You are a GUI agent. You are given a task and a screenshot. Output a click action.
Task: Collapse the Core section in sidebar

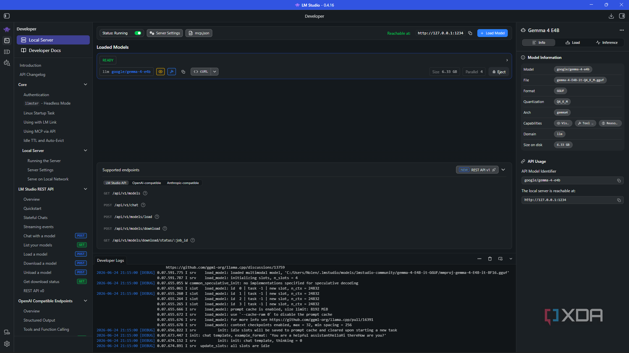point(86,84)
